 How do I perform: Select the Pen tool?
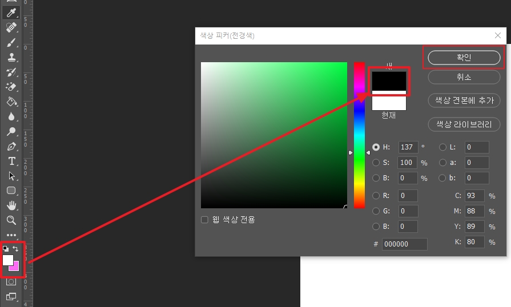(11, 146)
